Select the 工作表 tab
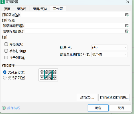Viewport: 135px width, 115px height. point(58,9)
